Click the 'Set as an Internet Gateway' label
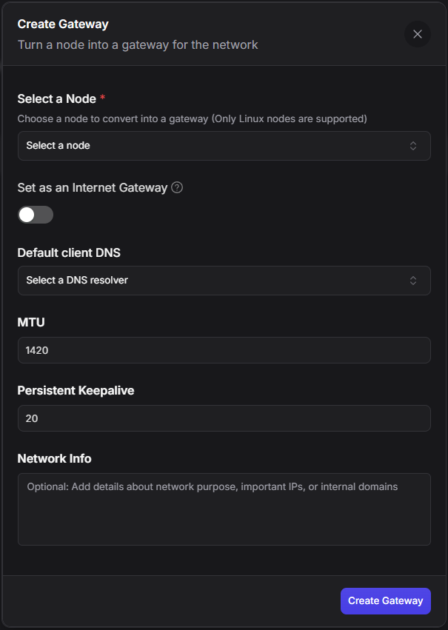The height and width of the screenshot is (630, 448). point(93,188)
